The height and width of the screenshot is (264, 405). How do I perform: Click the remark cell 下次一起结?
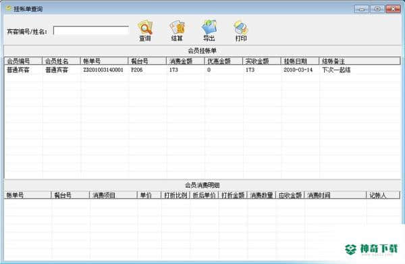[x=336, y=70]
